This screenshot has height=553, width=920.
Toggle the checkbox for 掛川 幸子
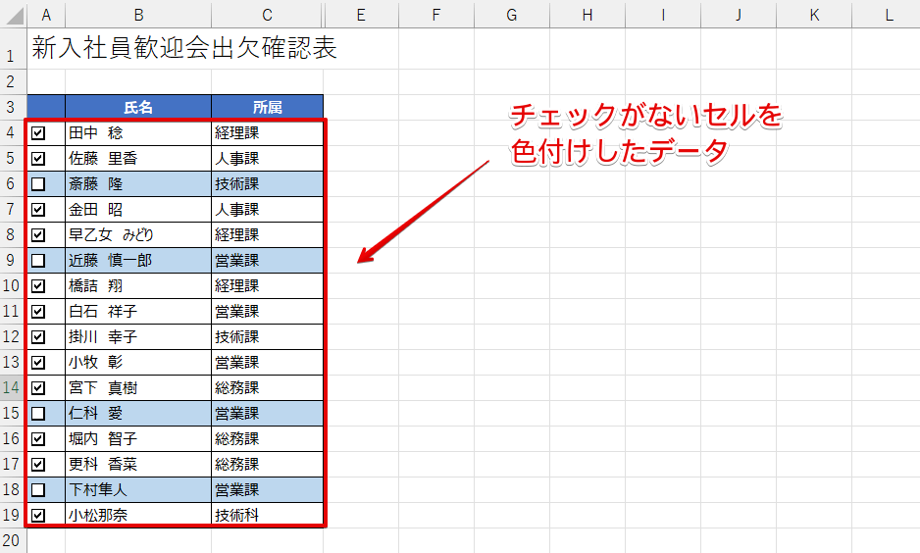click(x=38, y=337)
